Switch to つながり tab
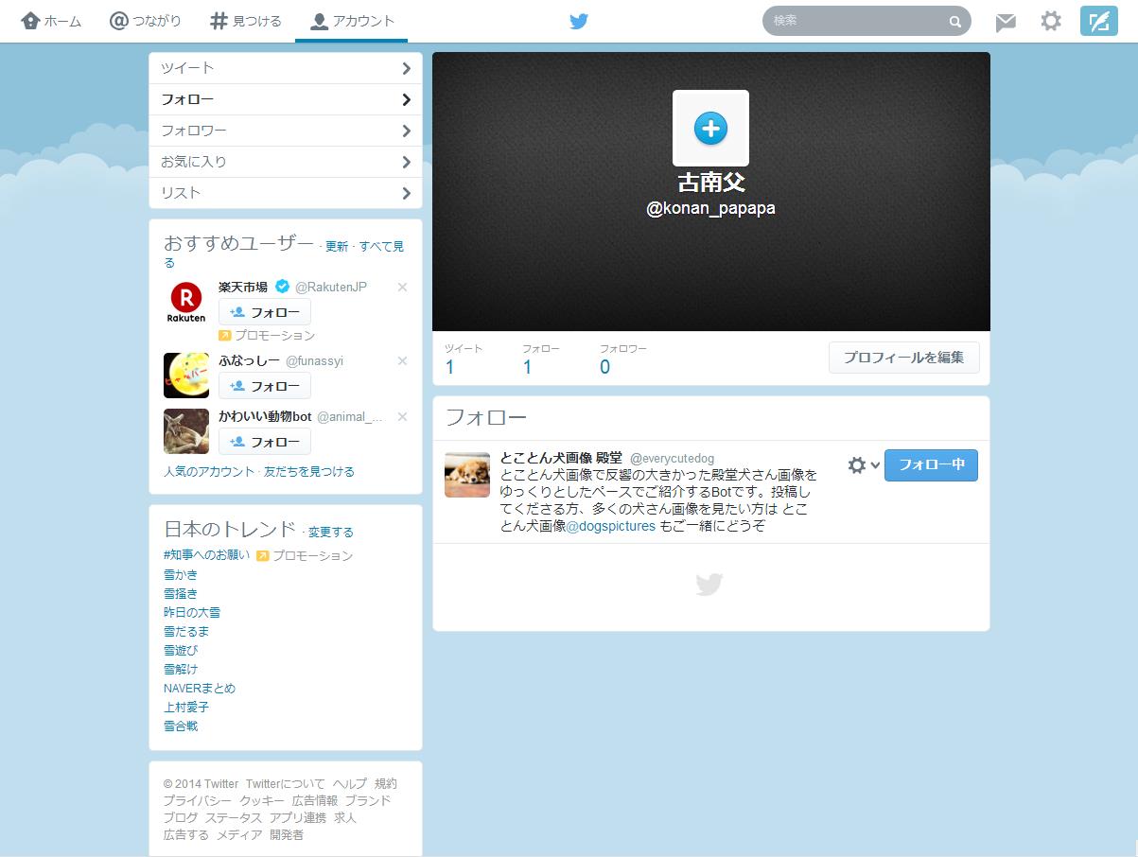Image resolution: width=1138 pixels, height=857 pixels. 146,21
